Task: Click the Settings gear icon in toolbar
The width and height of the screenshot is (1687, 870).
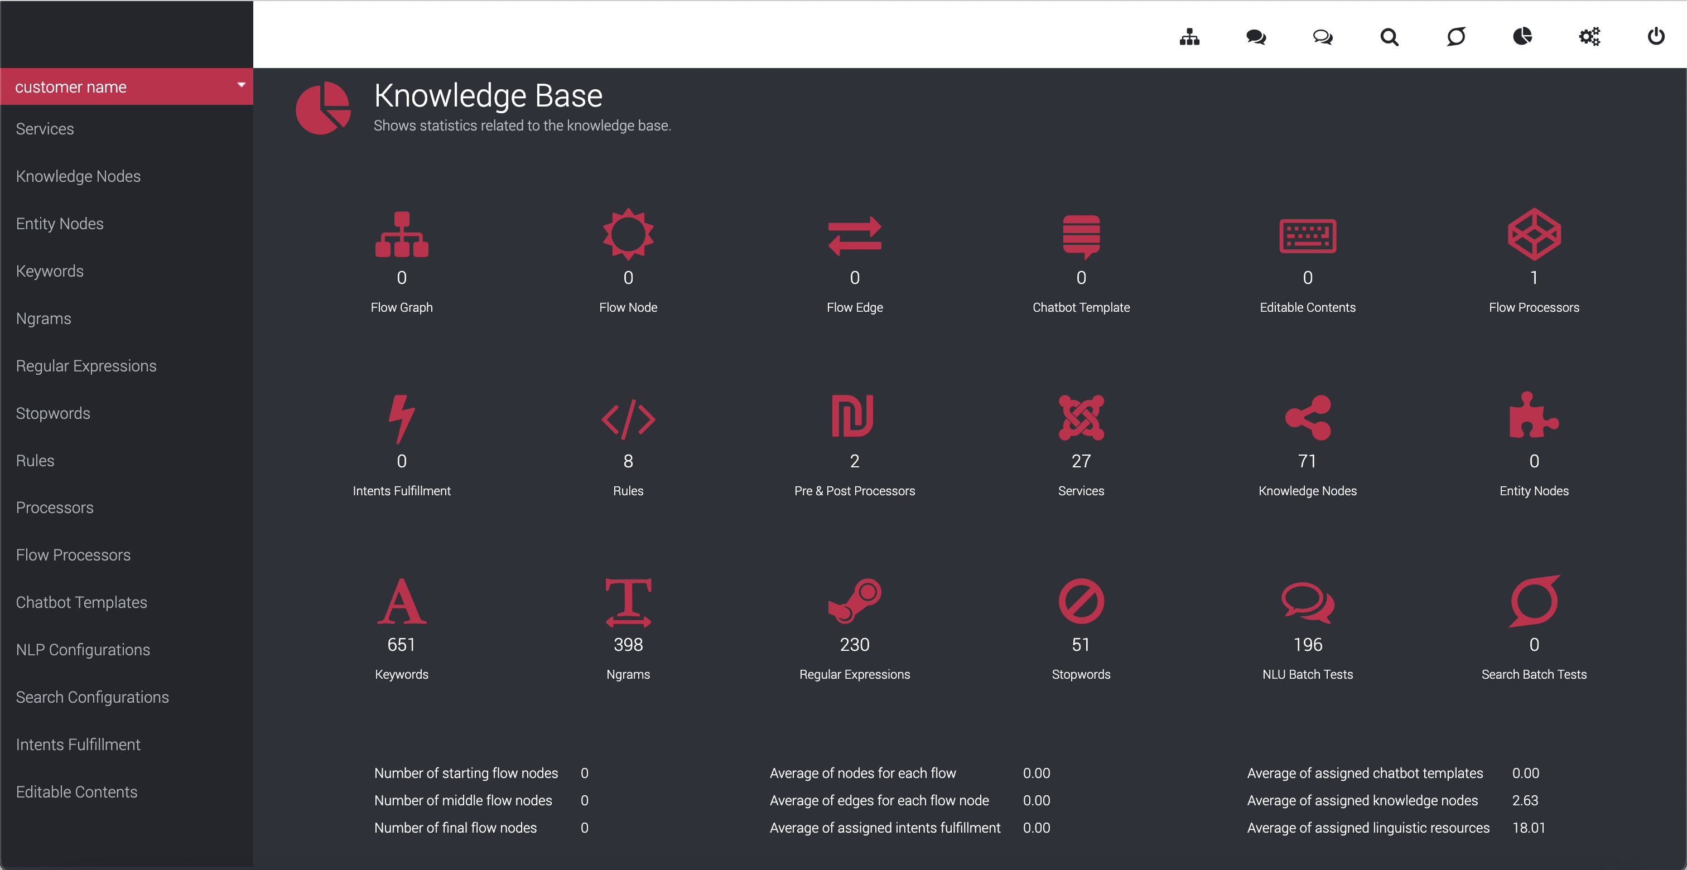Action: click(1589, 36)
